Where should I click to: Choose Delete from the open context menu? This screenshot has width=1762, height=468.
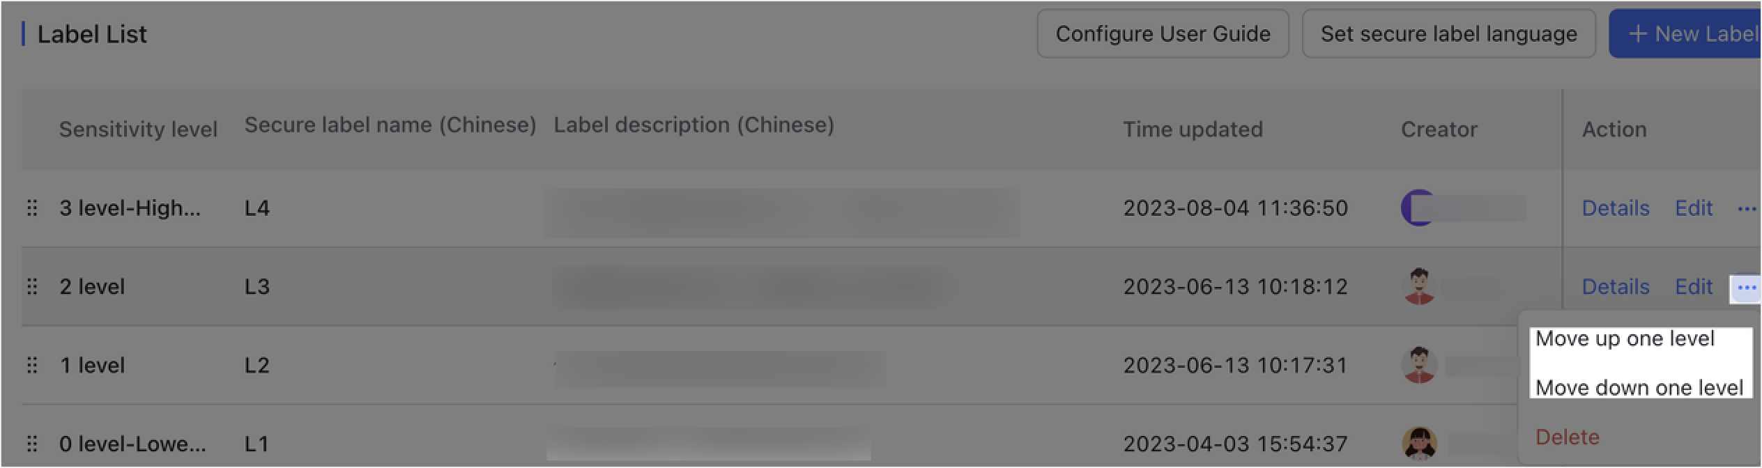[1567, 437]
